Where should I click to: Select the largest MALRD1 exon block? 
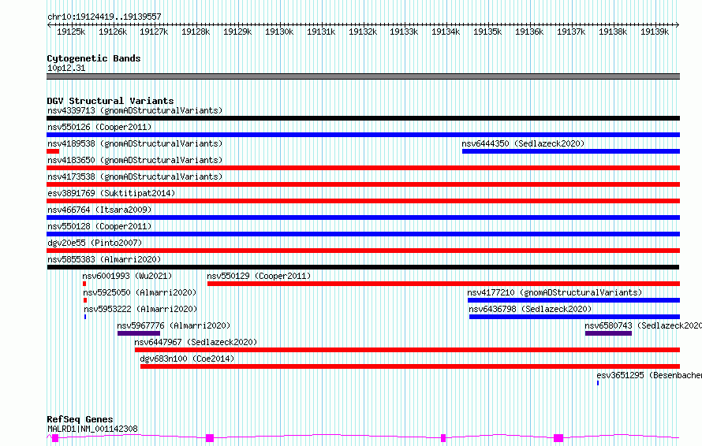click(x=558, y=438)
